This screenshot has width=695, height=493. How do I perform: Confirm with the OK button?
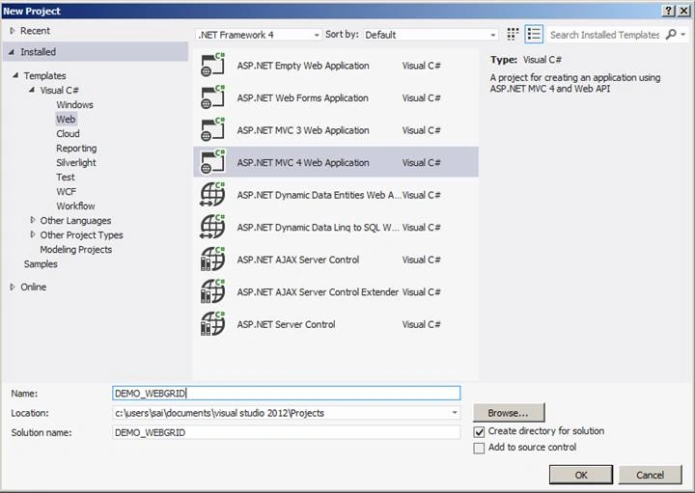[x=581, y=475]
